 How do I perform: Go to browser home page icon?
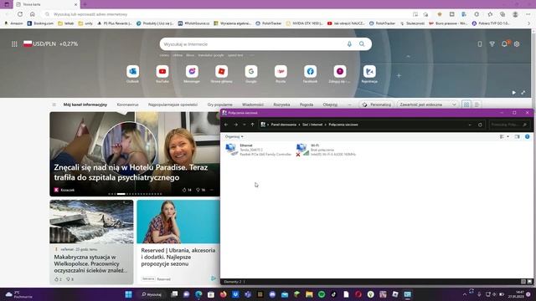(33, 14)
